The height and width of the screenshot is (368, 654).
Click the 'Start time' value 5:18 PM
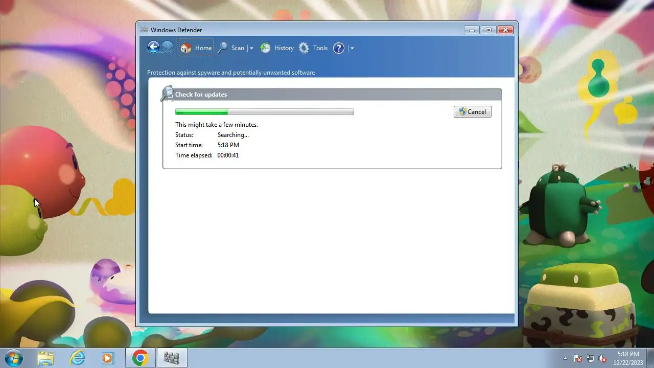pyautogui.click(x=228, y=145)
